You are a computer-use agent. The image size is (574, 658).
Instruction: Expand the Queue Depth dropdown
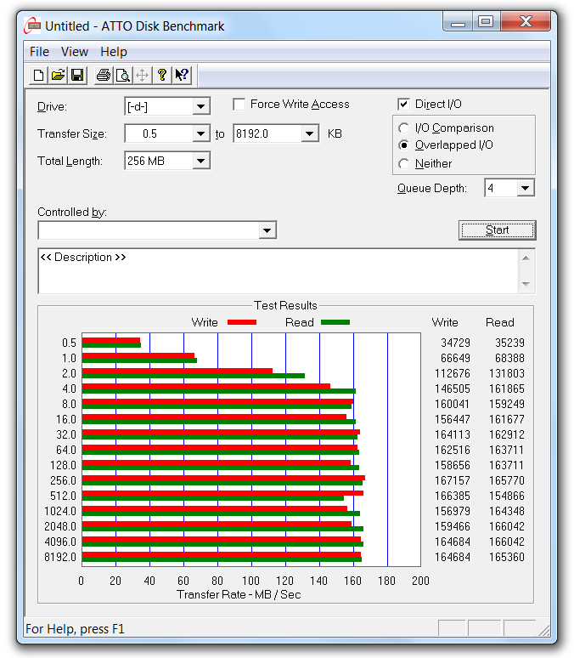(525, 188)
